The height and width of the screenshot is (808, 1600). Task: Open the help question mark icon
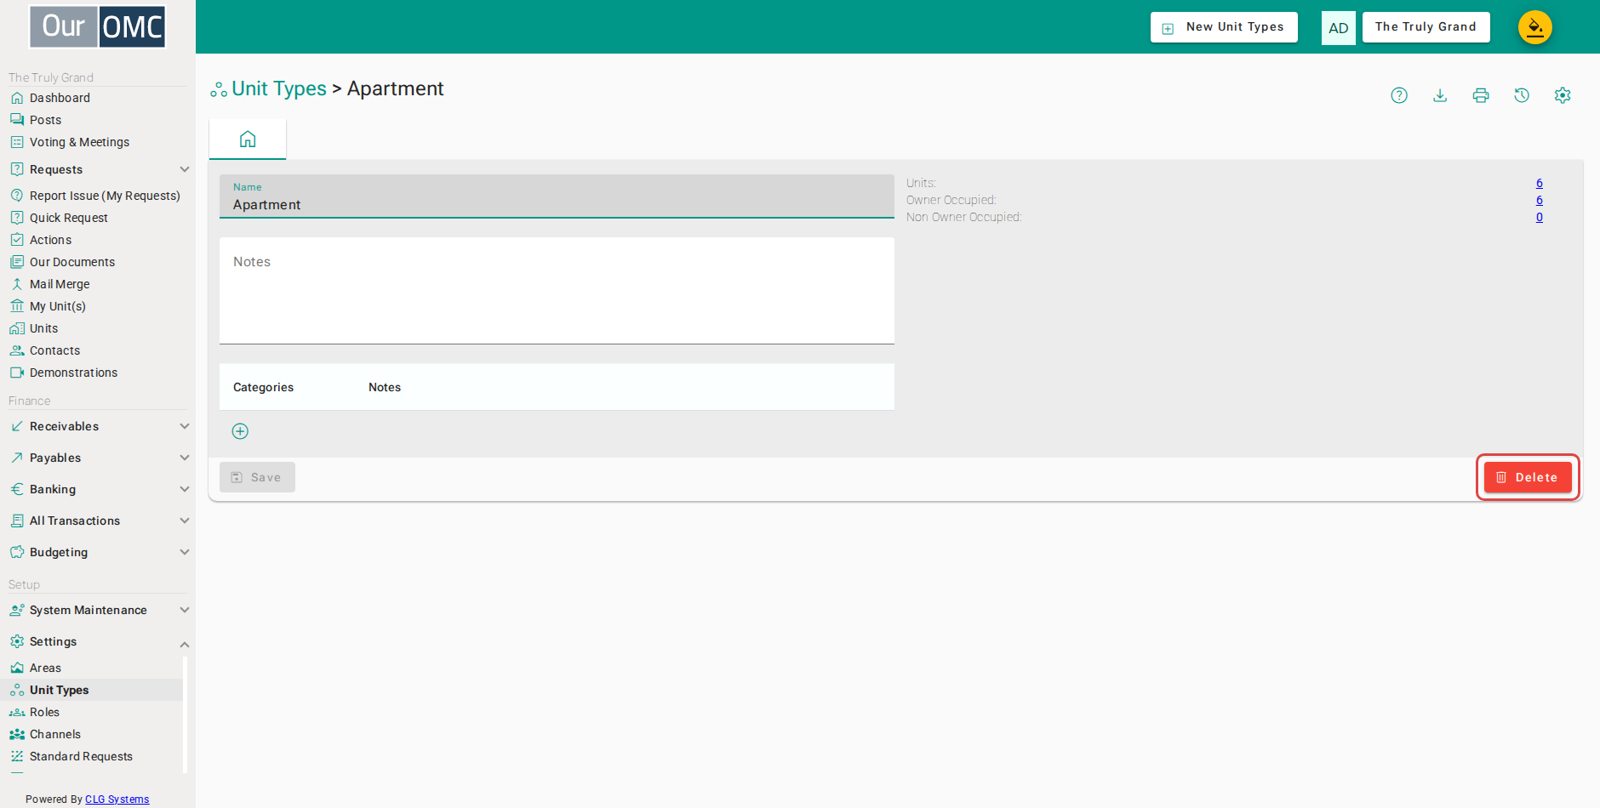pos(1399,95)
